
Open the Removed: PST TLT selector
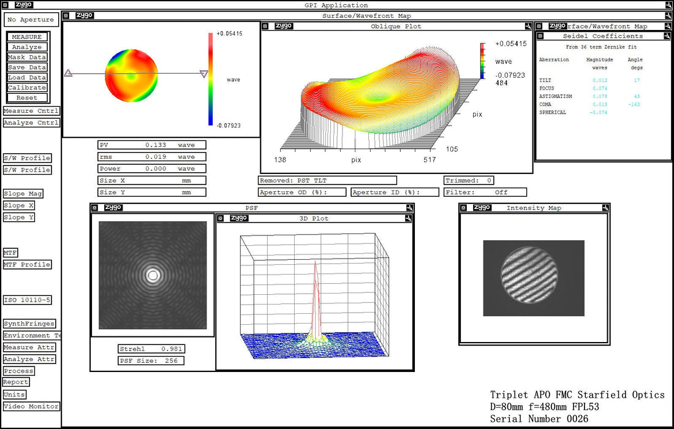point(327,181)
